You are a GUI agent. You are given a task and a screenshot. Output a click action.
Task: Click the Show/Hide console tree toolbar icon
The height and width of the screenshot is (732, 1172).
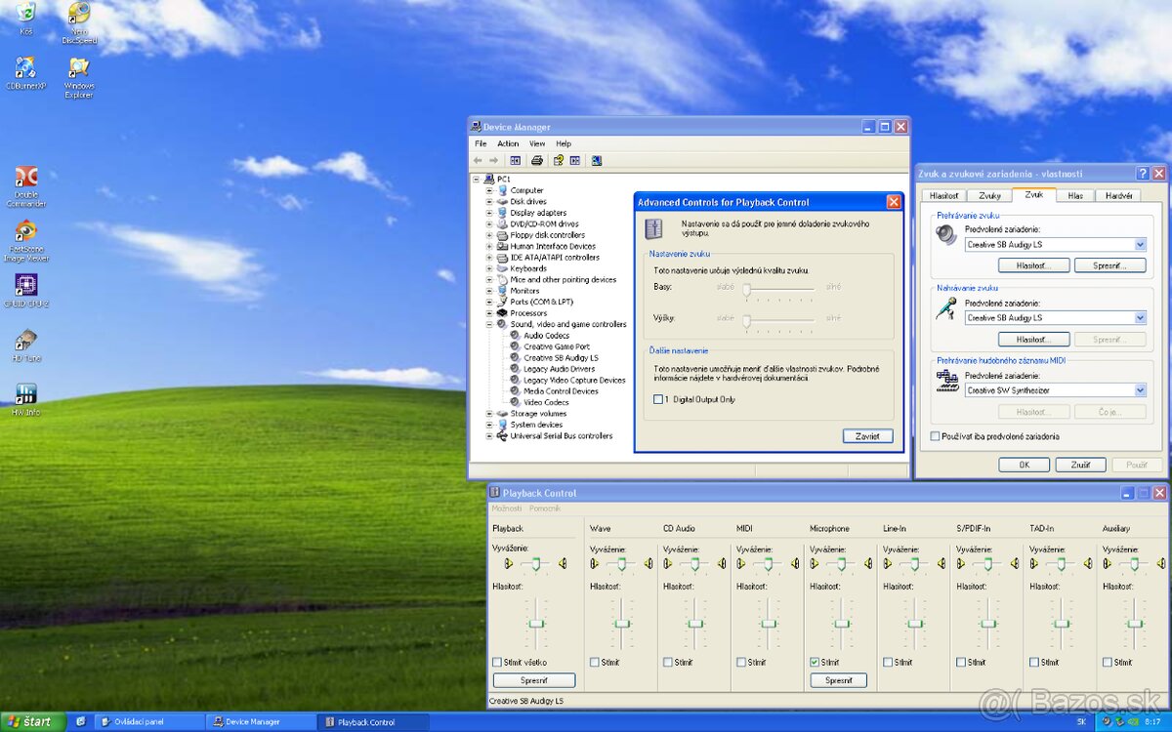515,160
